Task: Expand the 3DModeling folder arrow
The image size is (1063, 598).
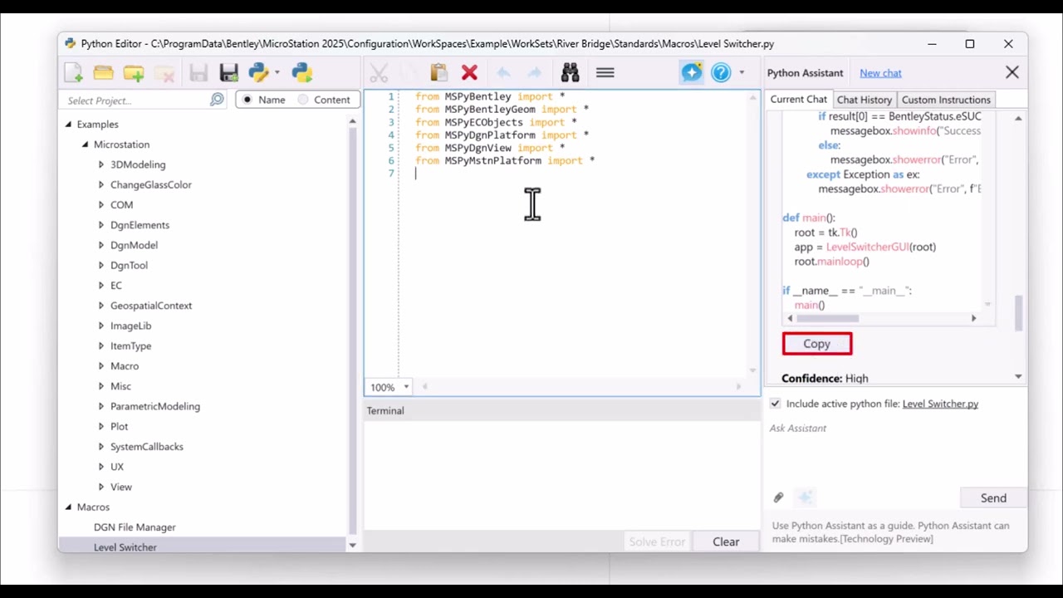Action: click(101, 164)
